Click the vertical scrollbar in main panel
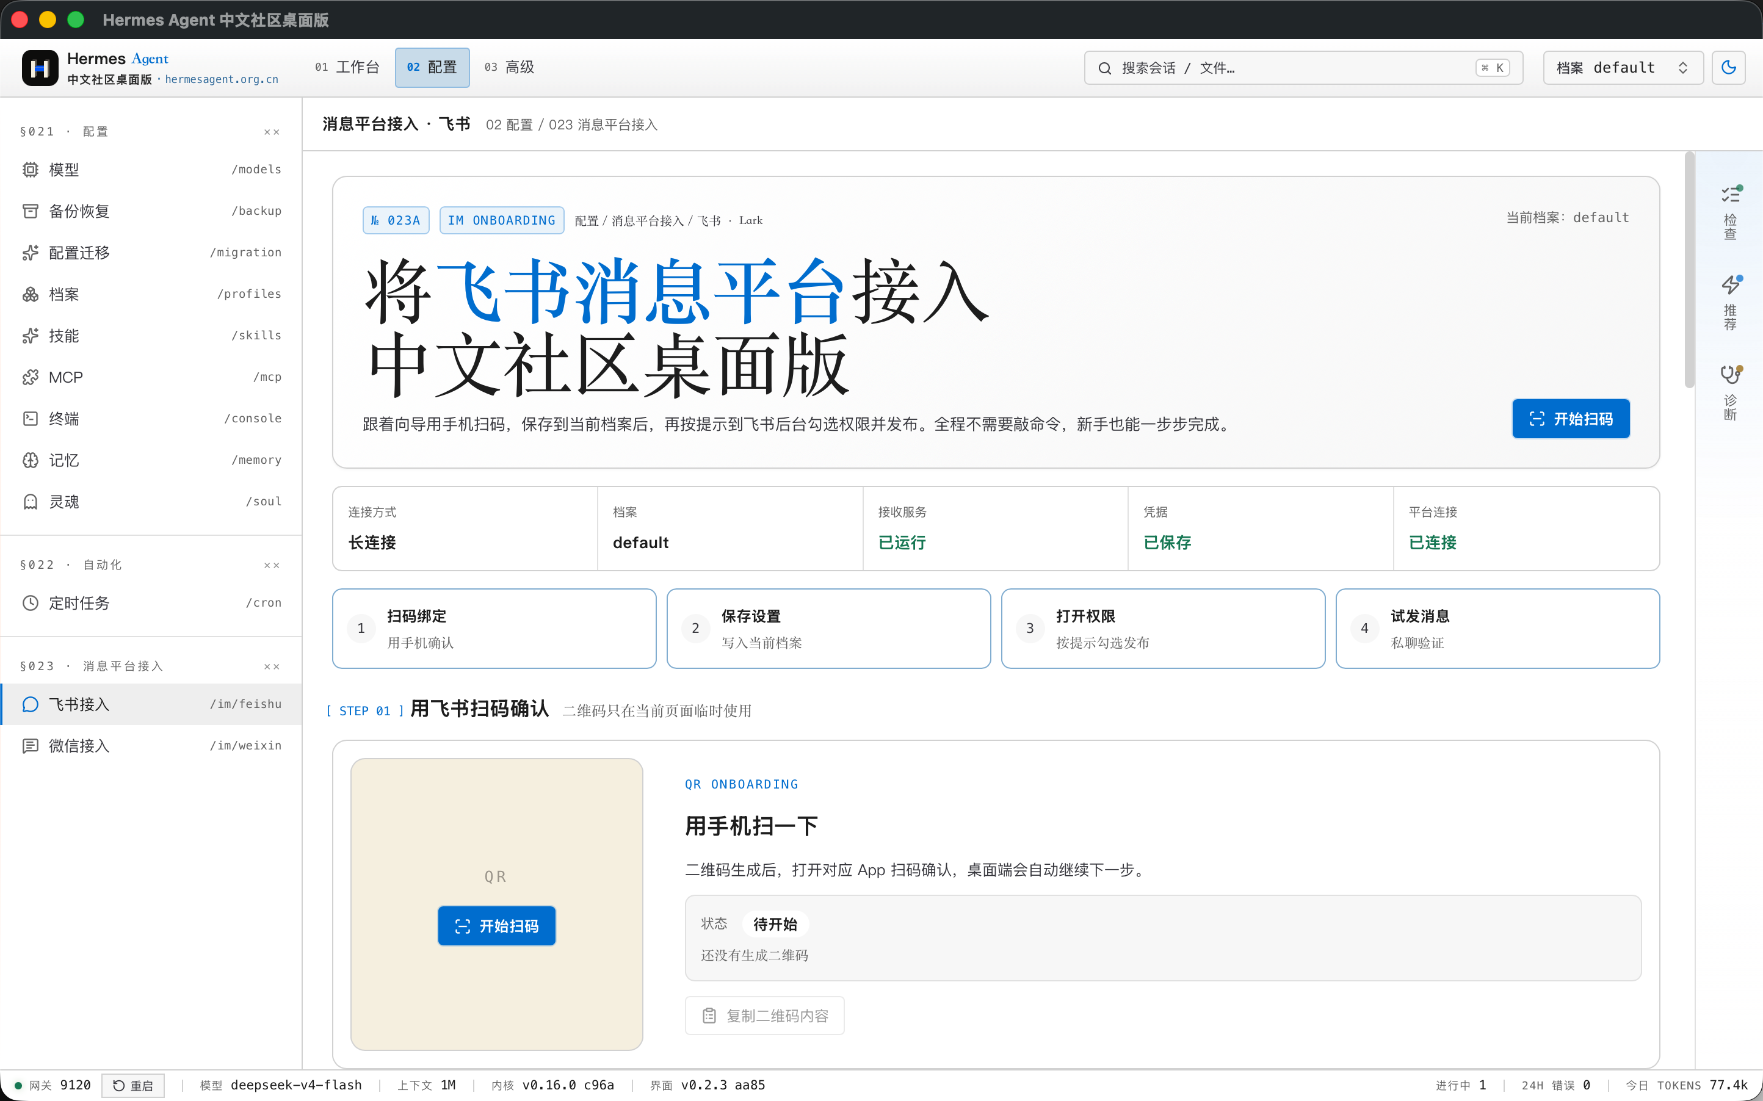Screen dimensions: 1763x1101 [x=1689, y=269]
